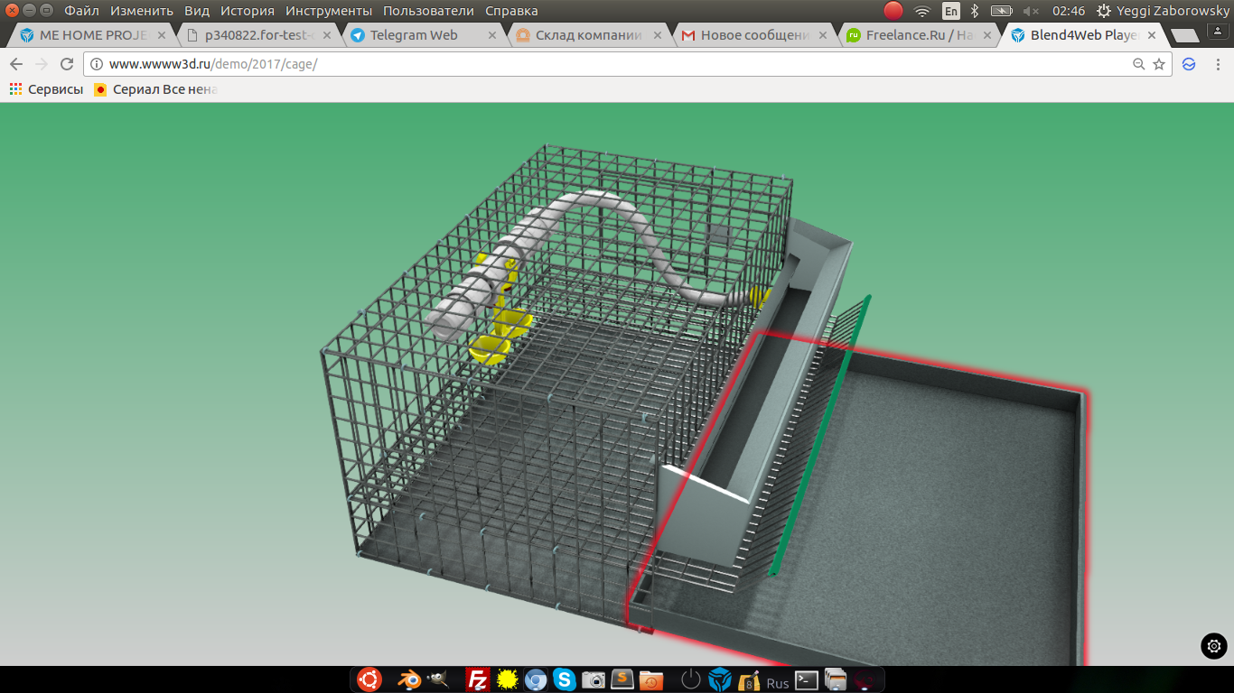Open the muted volume indicator
The width and height of the screenshot is (1234, 693).
[x=1030, y=11]
